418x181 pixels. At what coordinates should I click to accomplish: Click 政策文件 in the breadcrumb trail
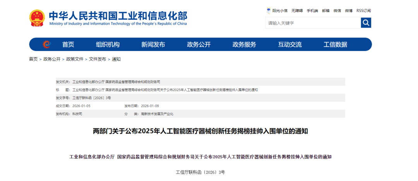(x=75, y=59)
